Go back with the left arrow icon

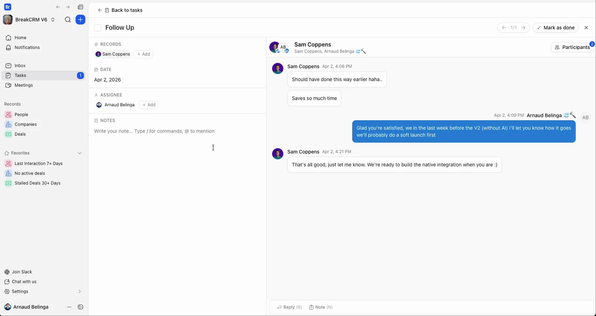pos(58,7)
